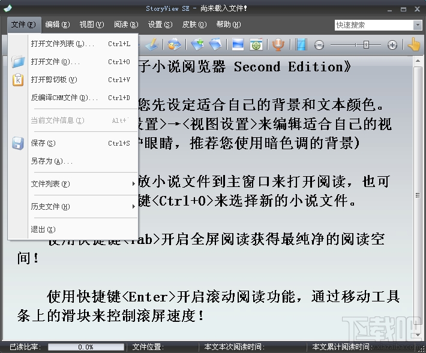The width and height of the screenshot is (426, 353).
Task: Click the floppy disk icon next to 保存
Action: point(18,143)
